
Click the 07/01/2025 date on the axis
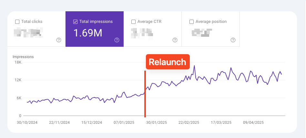tap(124, 123)
